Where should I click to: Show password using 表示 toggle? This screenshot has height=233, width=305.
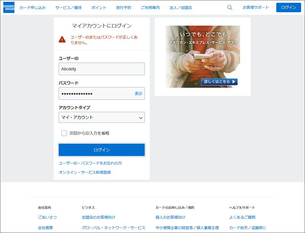point(138,93)
